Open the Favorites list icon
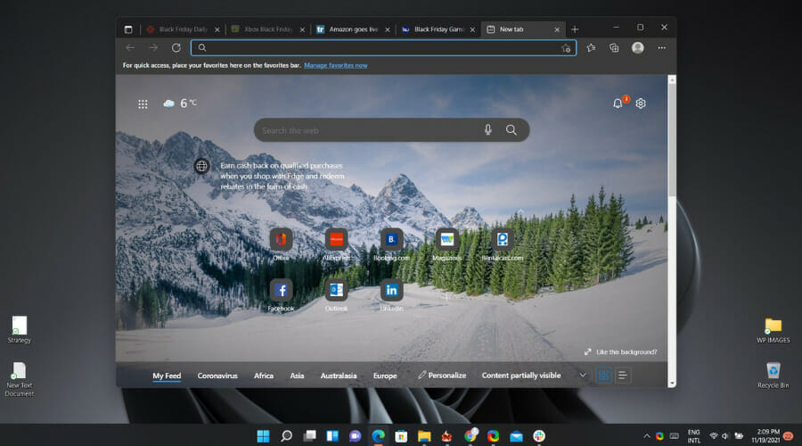 [x=591, y=47]
